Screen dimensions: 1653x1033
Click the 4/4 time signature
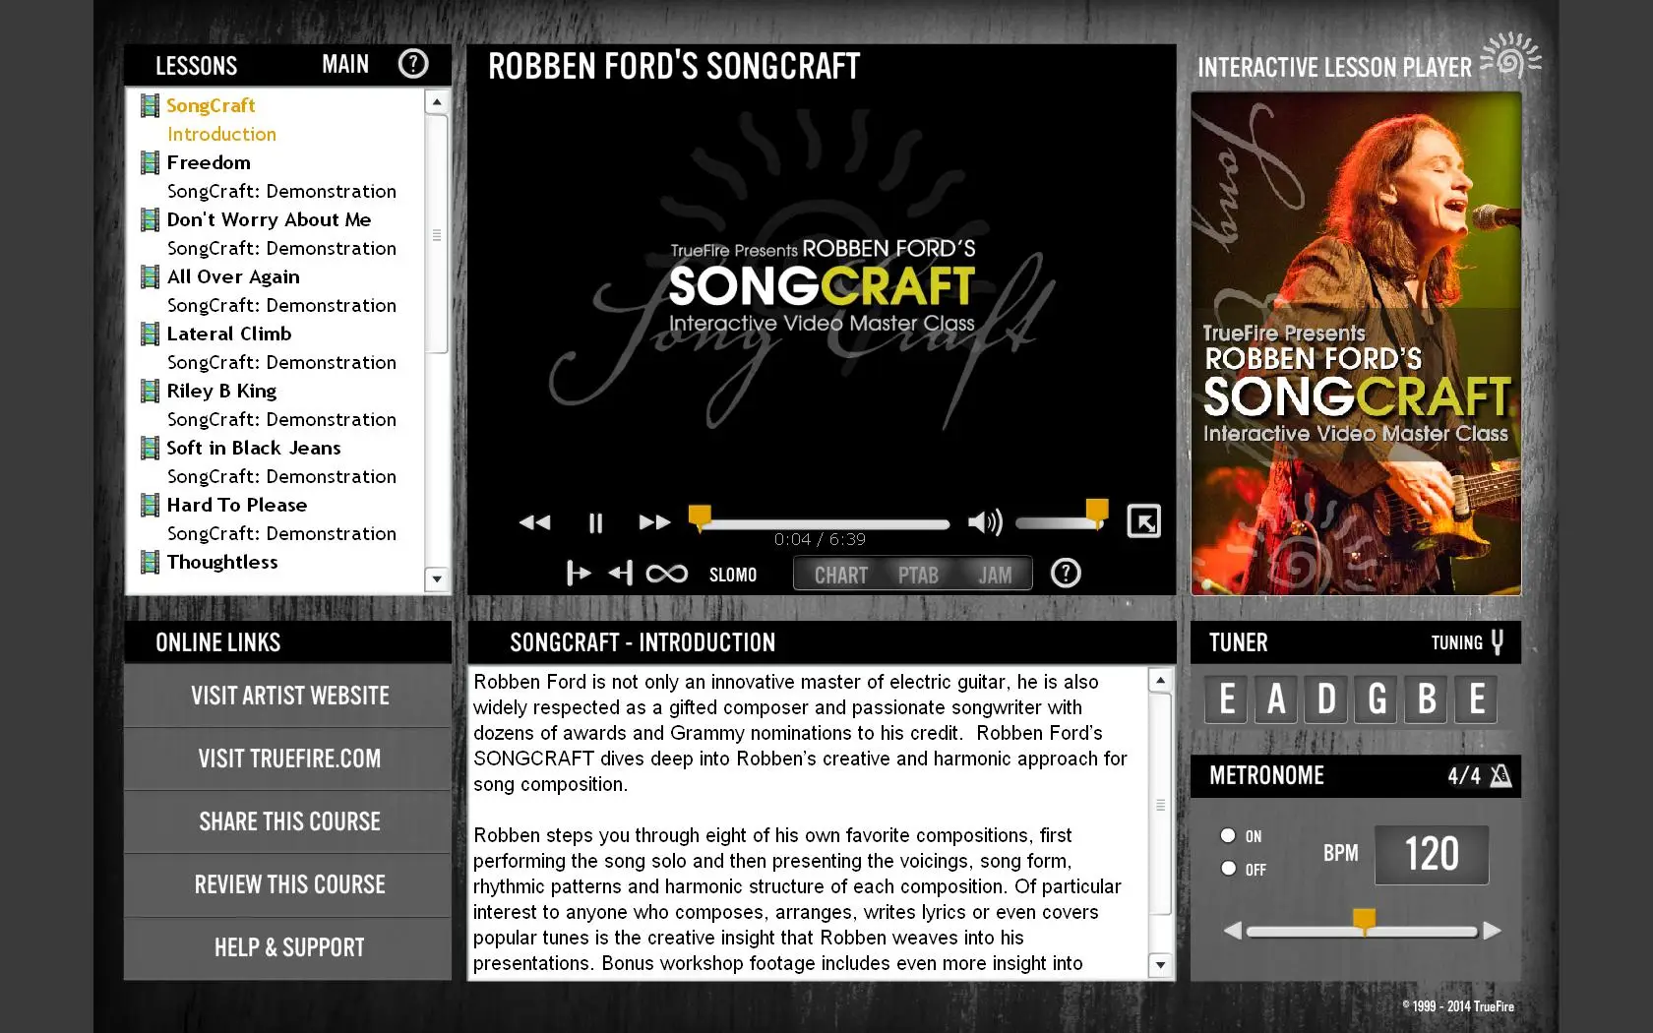click(1463, 776)
